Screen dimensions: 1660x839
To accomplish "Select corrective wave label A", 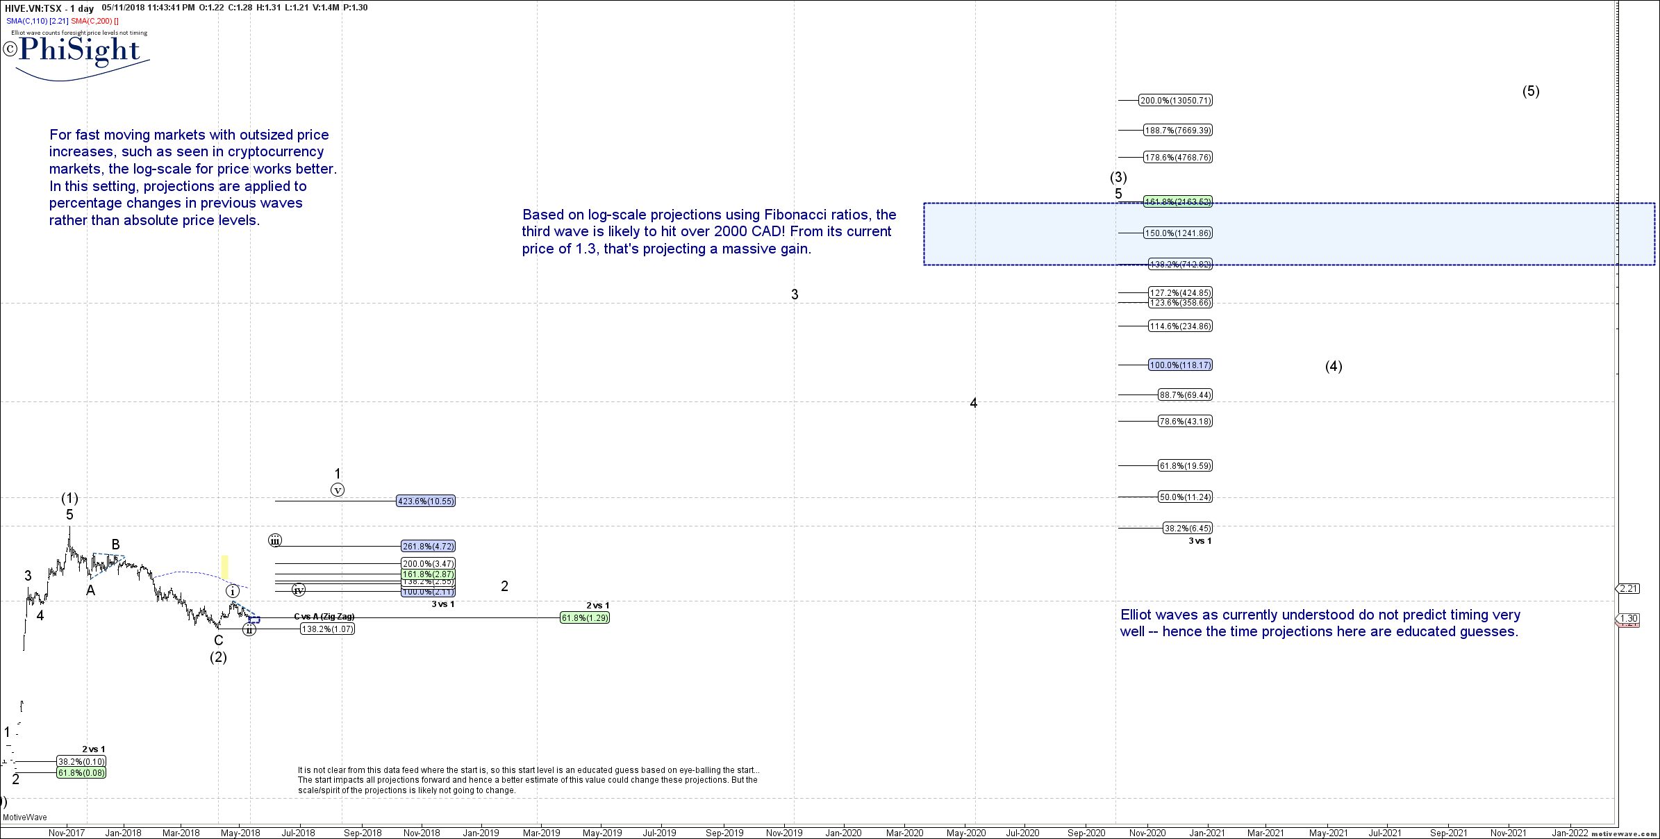I will 90,590.
